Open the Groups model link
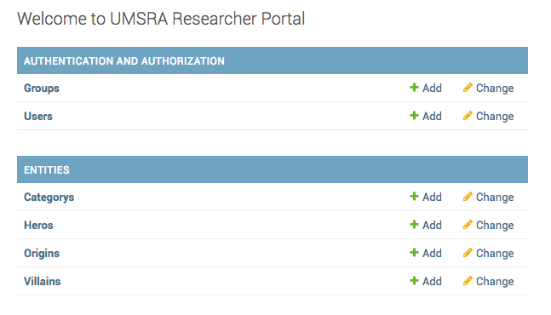 (42, 89)
